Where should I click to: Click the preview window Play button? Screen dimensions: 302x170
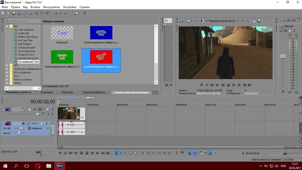click(218, 85)
